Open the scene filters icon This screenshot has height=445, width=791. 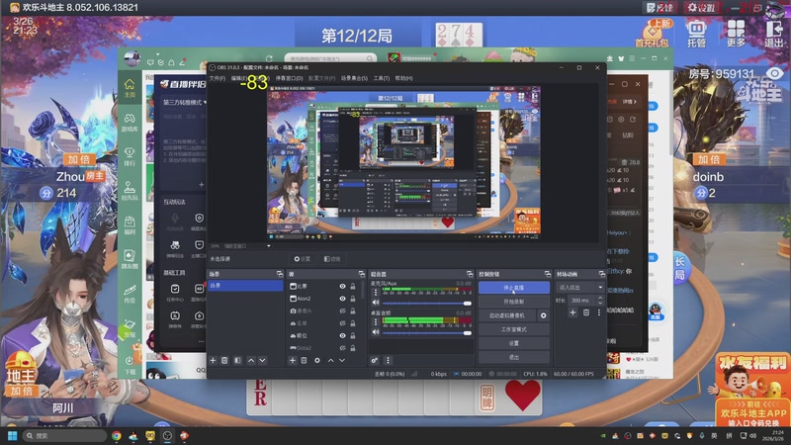coord(237,360)
